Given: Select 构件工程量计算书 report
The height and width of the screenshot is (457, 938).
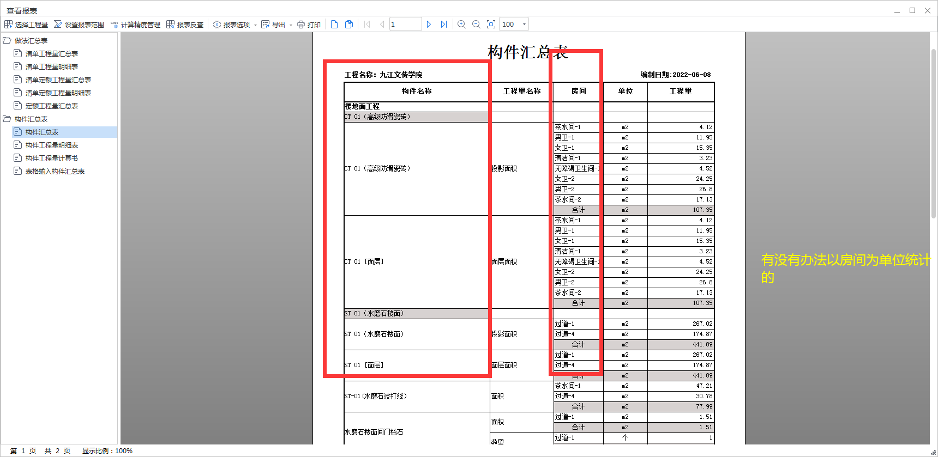Looking at the screenshot, I should coord(52,158).
